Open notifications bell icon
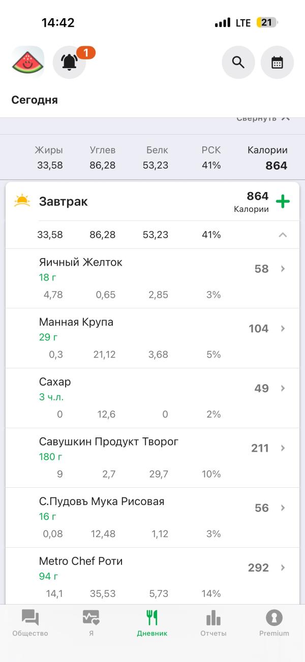This screenshot has height=662, width=305. pyautogui.click(x=70, y=62)
